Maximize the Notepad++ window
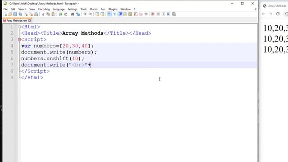Screen dimensions: 288x162 (243, 4)
